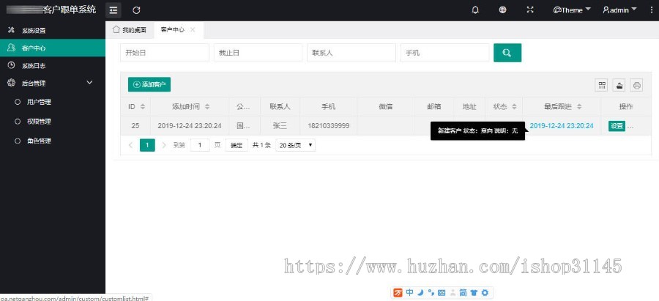
Task: Sort by the 状态 column
Action: [x=514, y=107]
